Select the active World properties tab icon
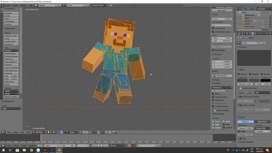272x153 pixels. click(253, 34)
